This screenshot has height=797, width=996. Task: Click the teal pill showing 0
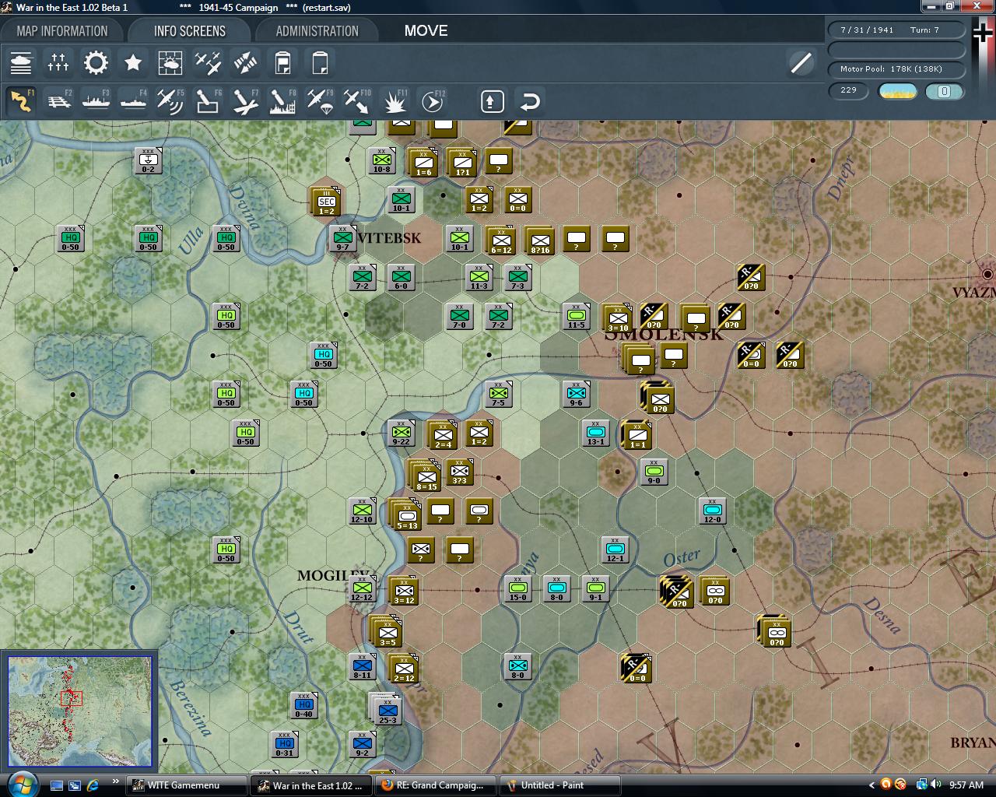(x=945, y=91)
